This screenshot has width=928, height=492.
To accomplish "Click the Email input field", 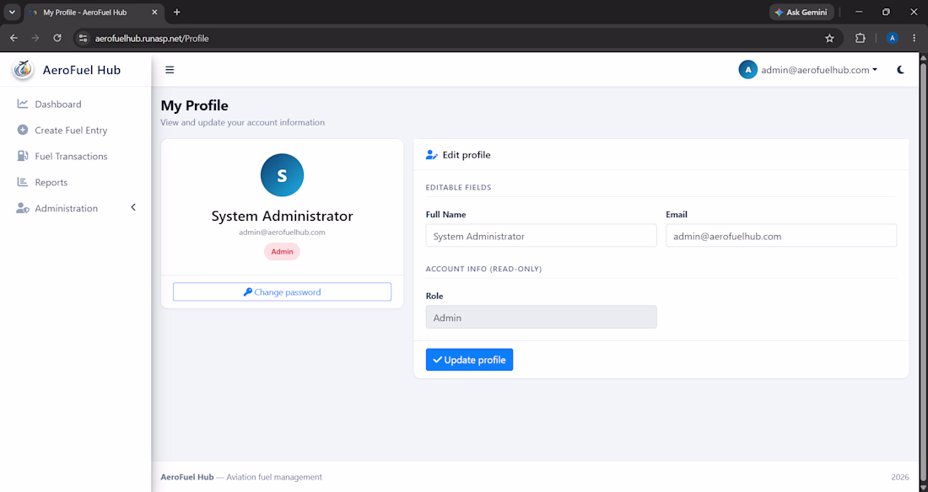I will click(781, 236).
